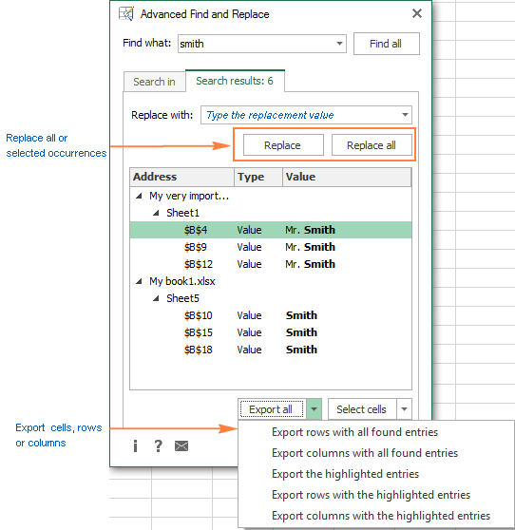Collapse the Sheet1 tree node

coord(156,213)
